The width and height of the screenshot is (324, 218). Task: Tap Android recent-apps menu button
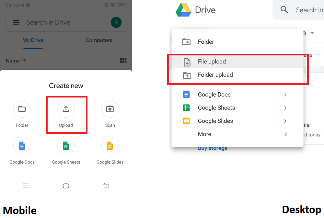pyautogui.click(x=26, y=186)
